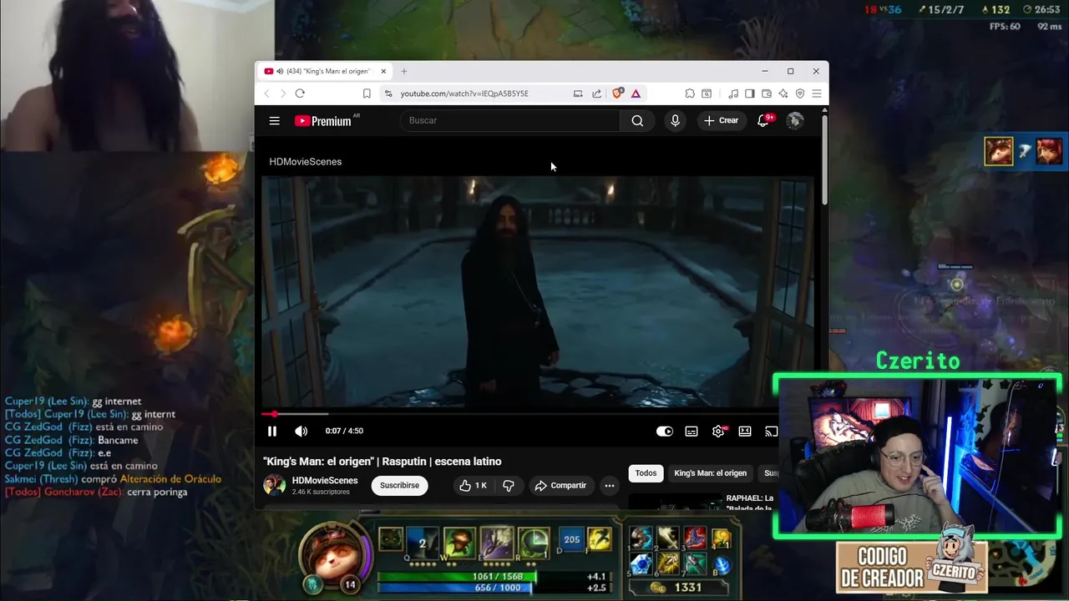
Task: Open Brave Rewards triangle icon
Action: tap(636, 93)
